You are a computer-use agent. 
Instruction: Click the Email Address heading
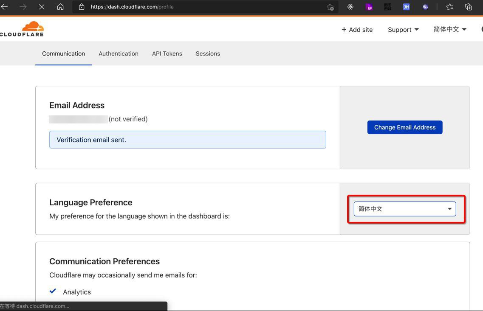point(77,105)
